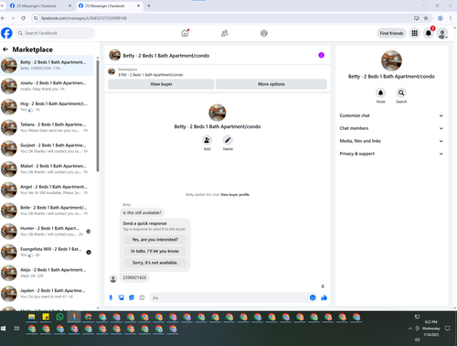Open the Joselu conversation in the list
Viewport: 457px width, 346px height.
pos(48,86)
